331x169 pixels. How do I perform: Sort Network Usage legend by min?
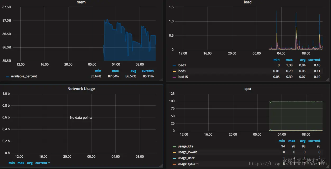12,163
